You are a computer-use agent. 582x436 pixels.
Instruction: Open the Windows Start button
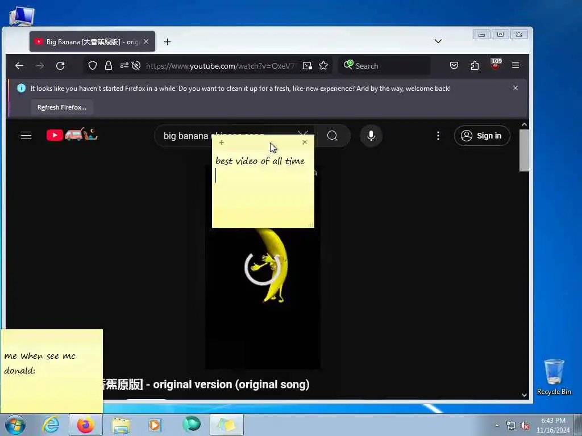[15, 425]
